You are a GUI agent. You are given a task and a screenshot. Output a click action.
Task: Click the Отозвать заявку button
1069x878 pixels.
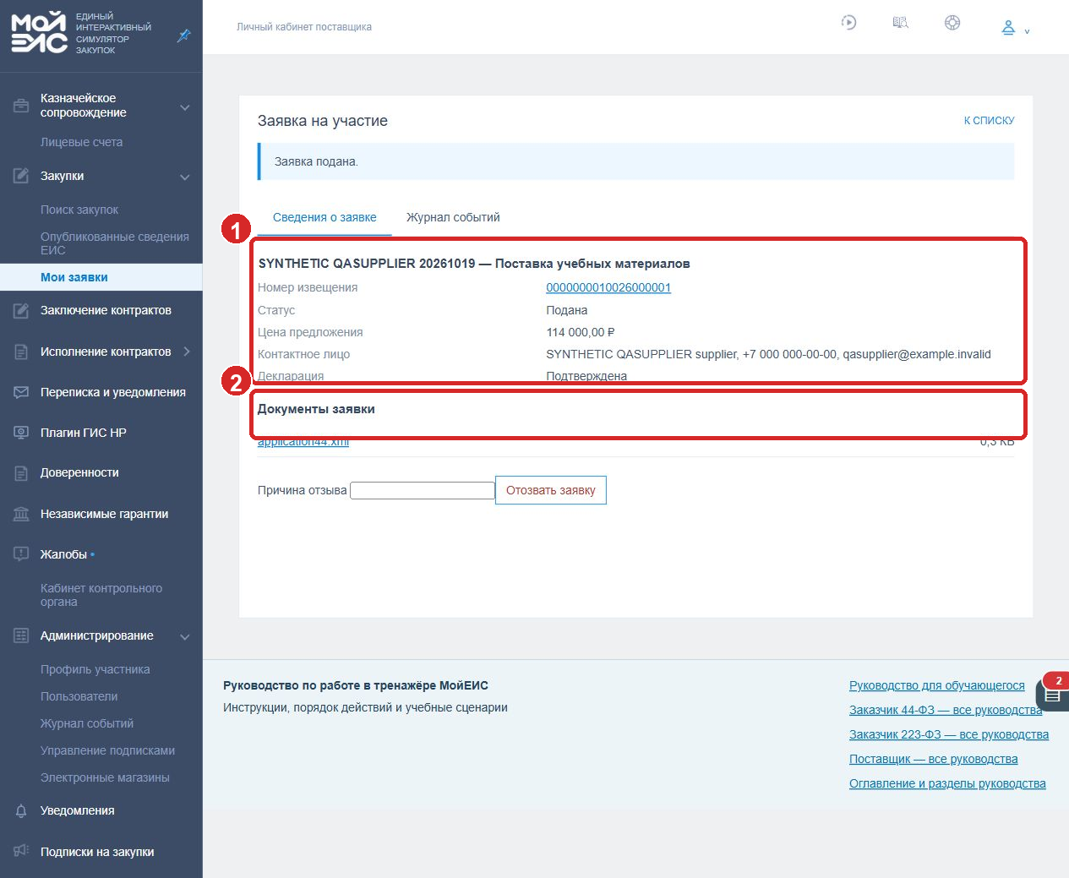coord(551,490)
